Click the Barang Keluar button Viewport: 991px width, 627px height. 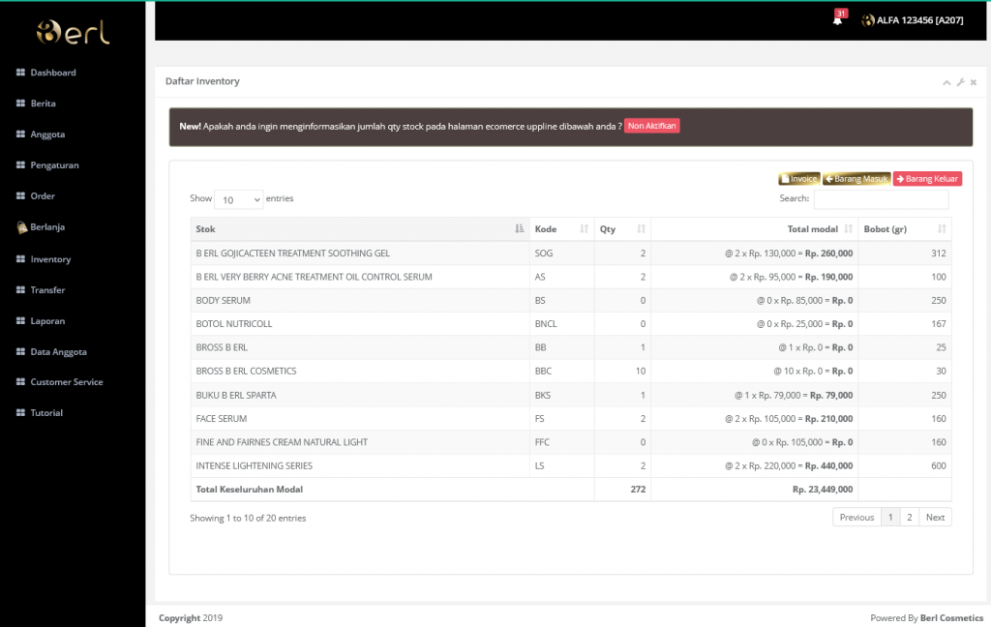point(927,179)
